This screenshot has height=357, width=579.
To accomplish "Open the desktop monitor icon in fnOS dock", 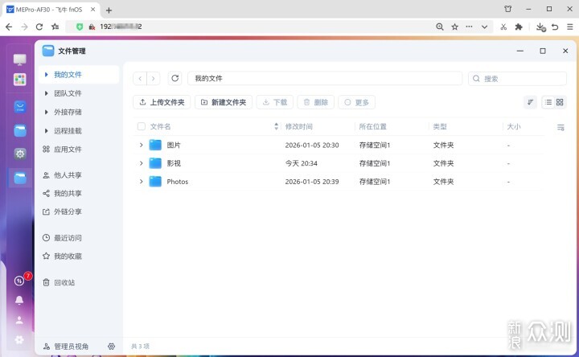I will [x=19, y=59].
